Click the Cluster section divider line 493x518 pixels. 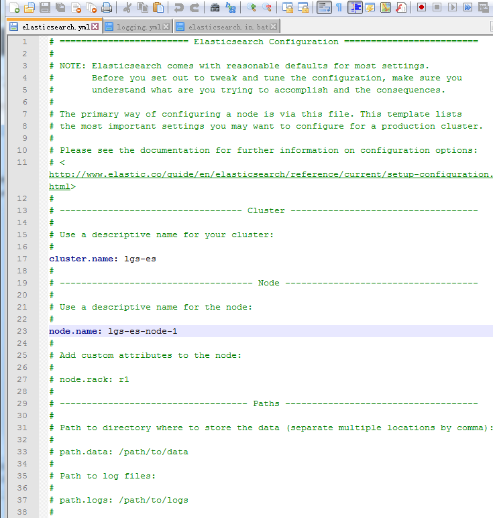[x=264, y=211]
